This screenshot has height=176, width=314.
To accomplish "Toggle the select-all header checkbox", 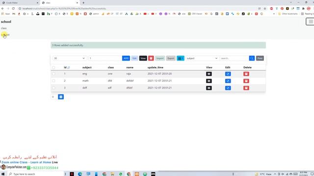I will point(53,67).
